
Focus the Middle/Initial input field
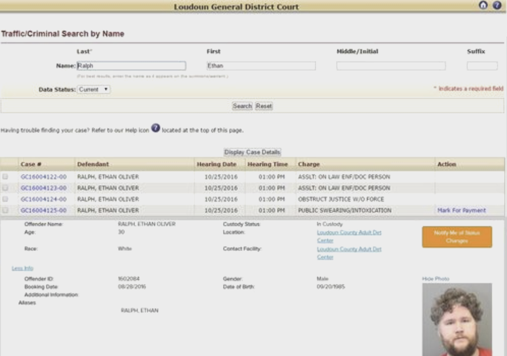(391, 66)
